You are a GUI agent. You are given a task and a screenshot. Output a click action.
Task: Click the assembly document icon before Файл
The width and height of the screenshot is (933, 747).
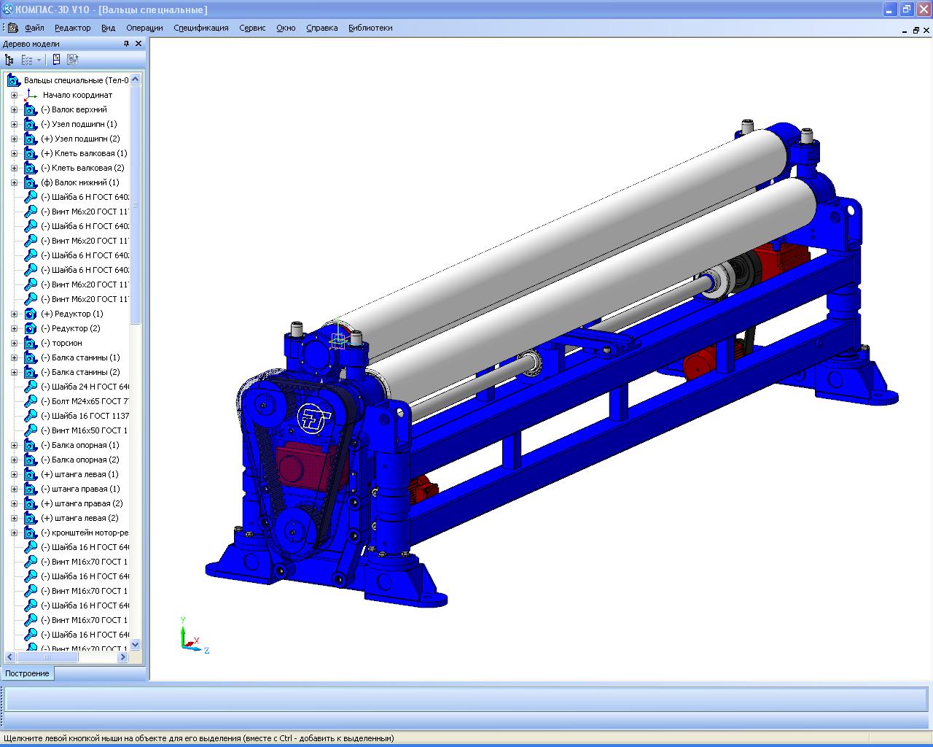pos(12,28)
